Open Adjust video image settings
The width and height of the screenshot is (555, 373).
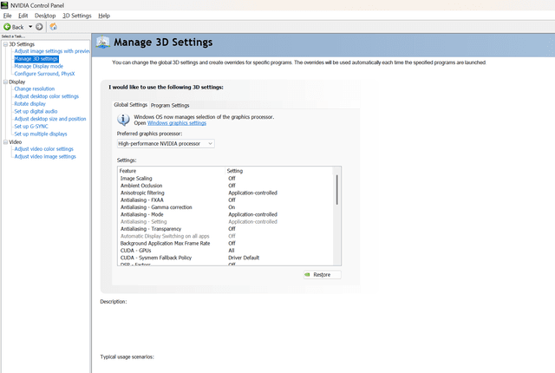point(45,156)
